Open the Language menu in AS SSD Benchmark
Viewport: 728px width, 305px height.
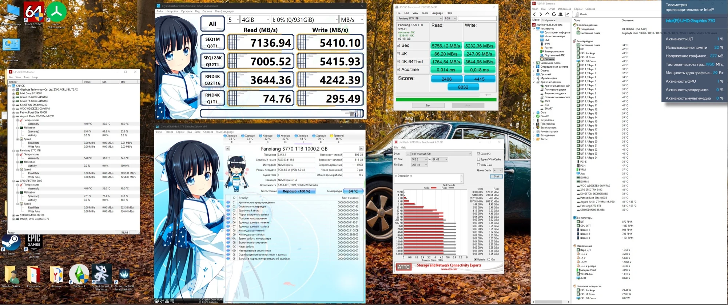437,13
